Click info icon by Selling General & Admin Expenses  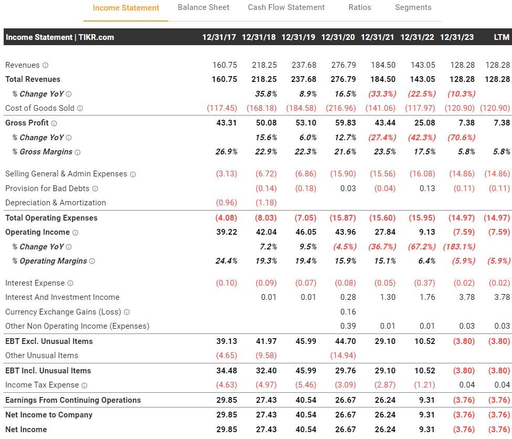coord(133,174)
